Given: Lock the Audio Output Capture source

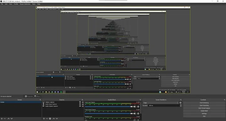Looking at the screenshot, I should [83, 106].
